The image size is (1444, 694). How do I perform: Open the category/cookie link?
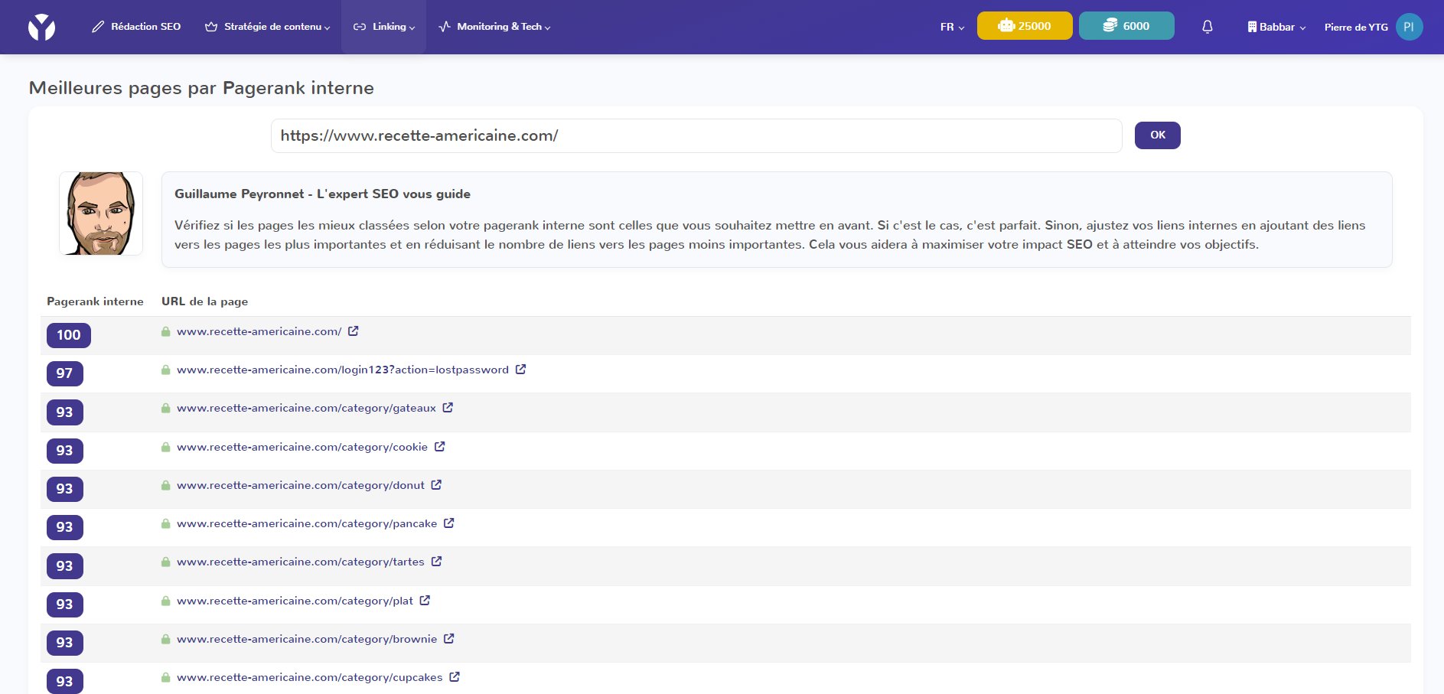[x=302, y=447]
